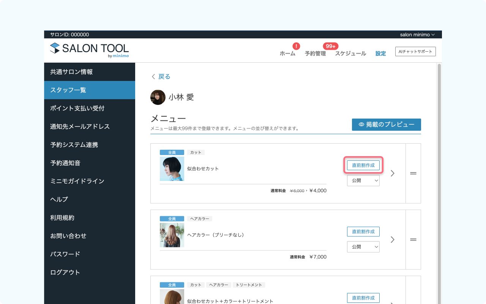Click the AIチャットサポート button
Image resolution: width=486 pixels, height=304 pixels.
pos(415,51)
